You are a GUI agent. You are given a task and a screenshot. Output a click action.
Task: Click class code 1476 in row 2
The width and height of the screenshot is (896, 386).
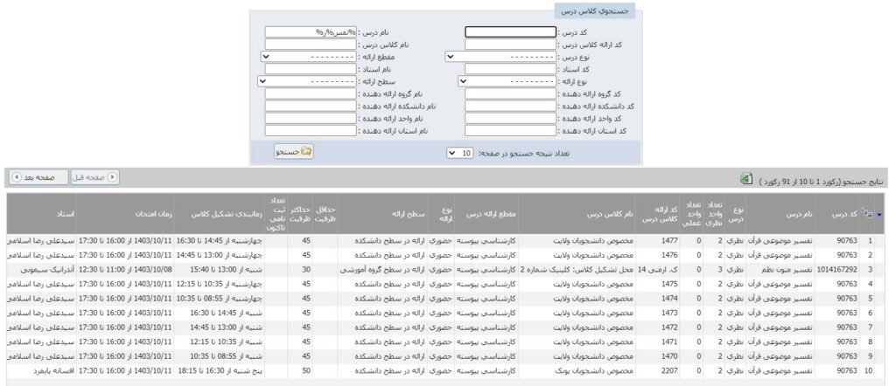669,255
